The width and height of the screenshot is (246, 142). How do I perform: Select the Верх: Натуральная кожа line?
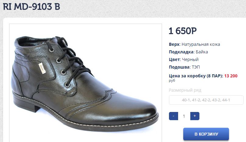tap(194, 44)
